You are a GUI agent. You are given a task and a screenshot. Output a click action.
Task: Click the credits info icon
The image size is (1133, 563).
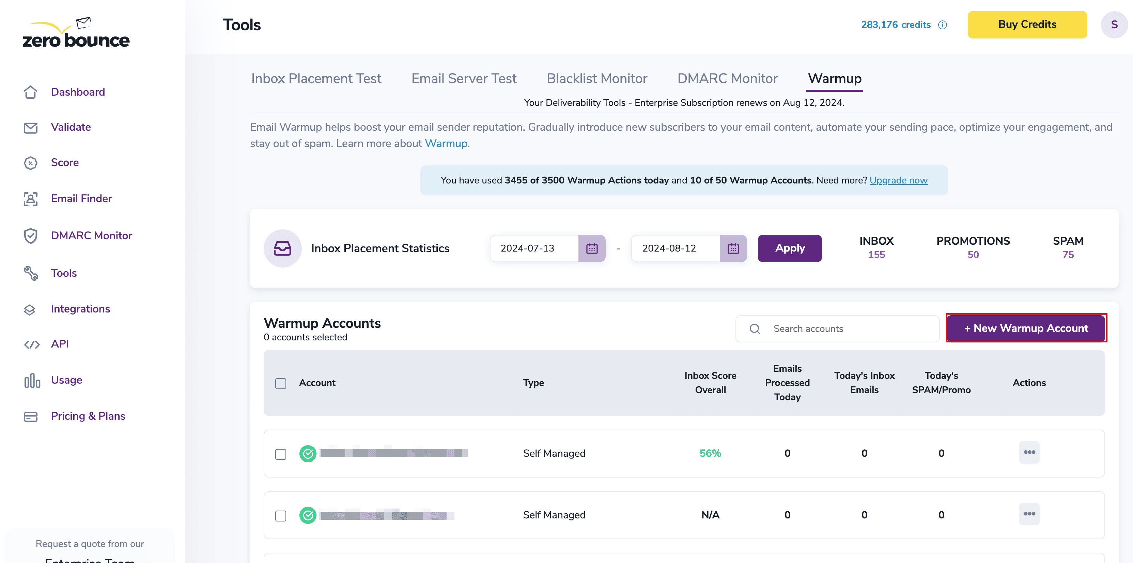[942, 25]
